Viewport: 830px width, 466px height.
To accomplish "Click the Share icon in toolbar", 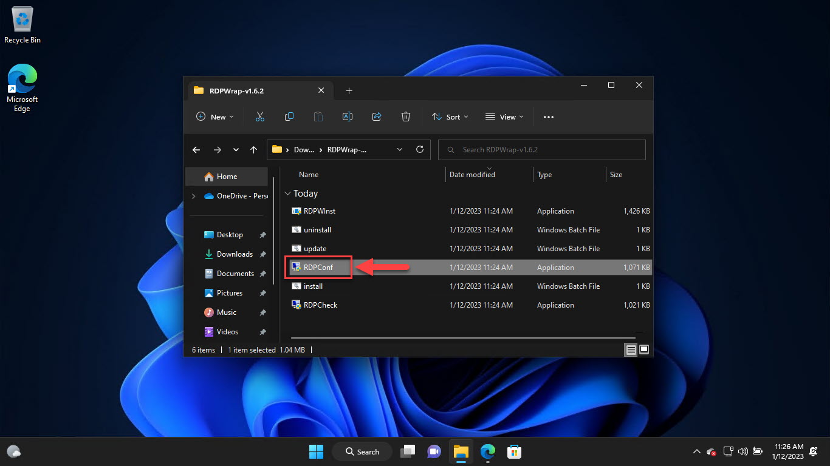I will (x=377, y=116).
